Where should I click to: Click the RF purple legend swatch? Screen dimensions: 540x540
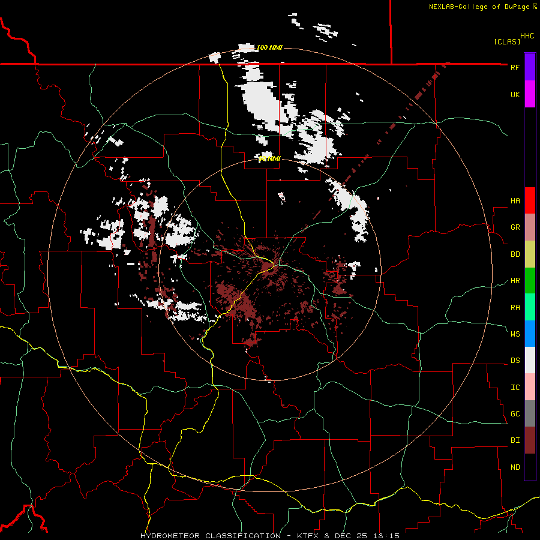coord(530,67)
